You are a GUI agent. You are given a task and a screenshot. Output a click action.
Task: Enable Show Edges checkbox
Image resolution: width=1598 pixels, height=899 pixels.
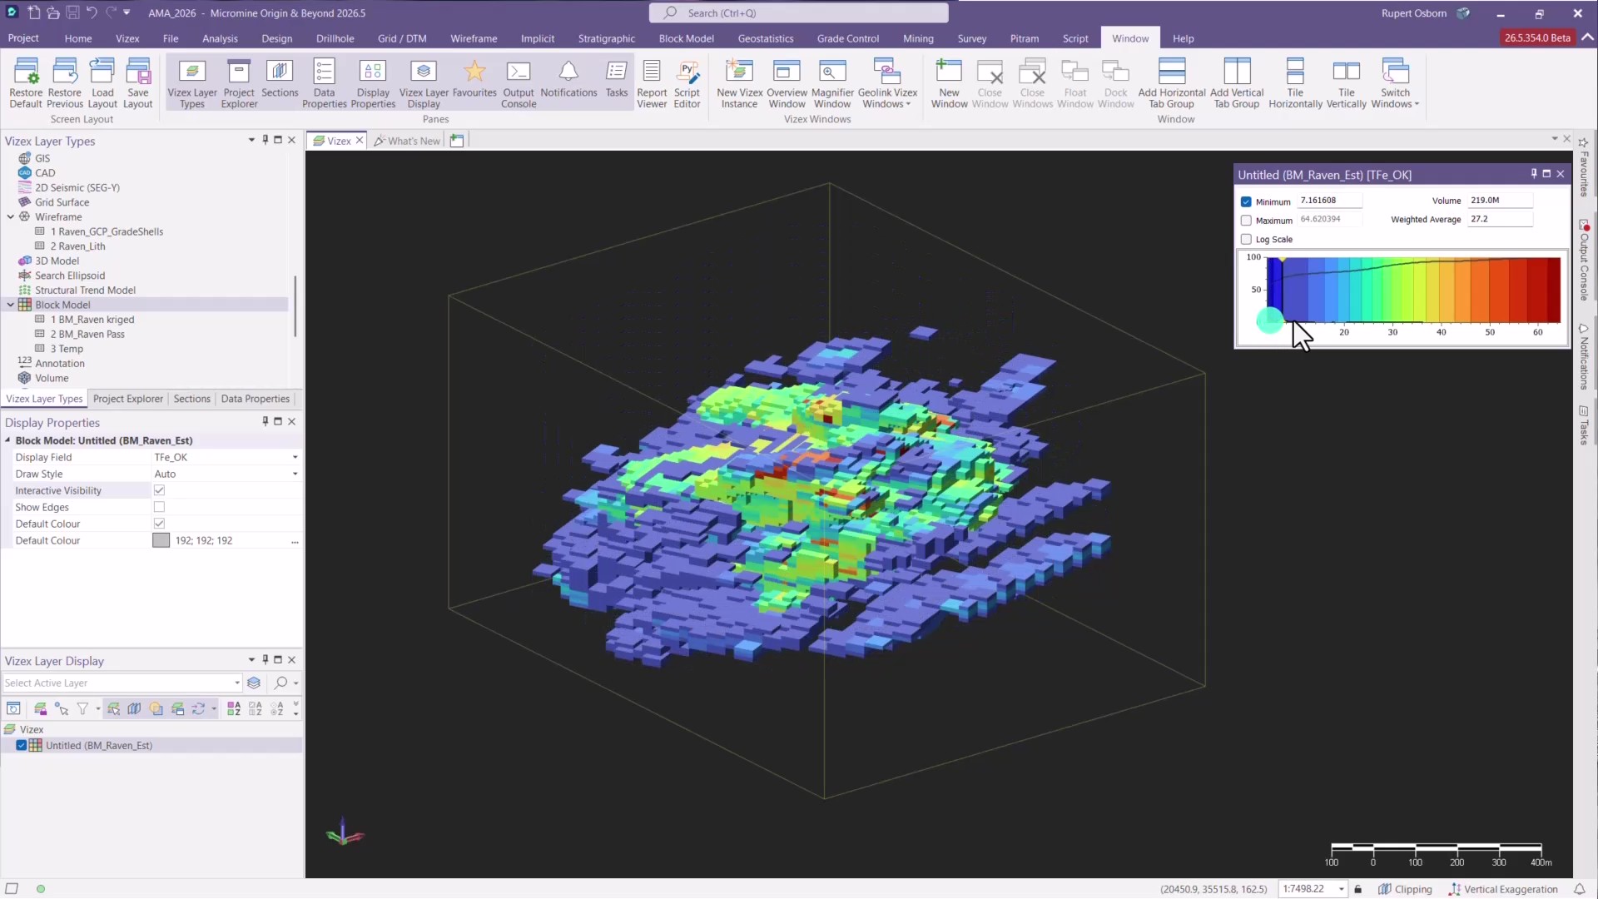pyautogui.click(x=159, y=508)
